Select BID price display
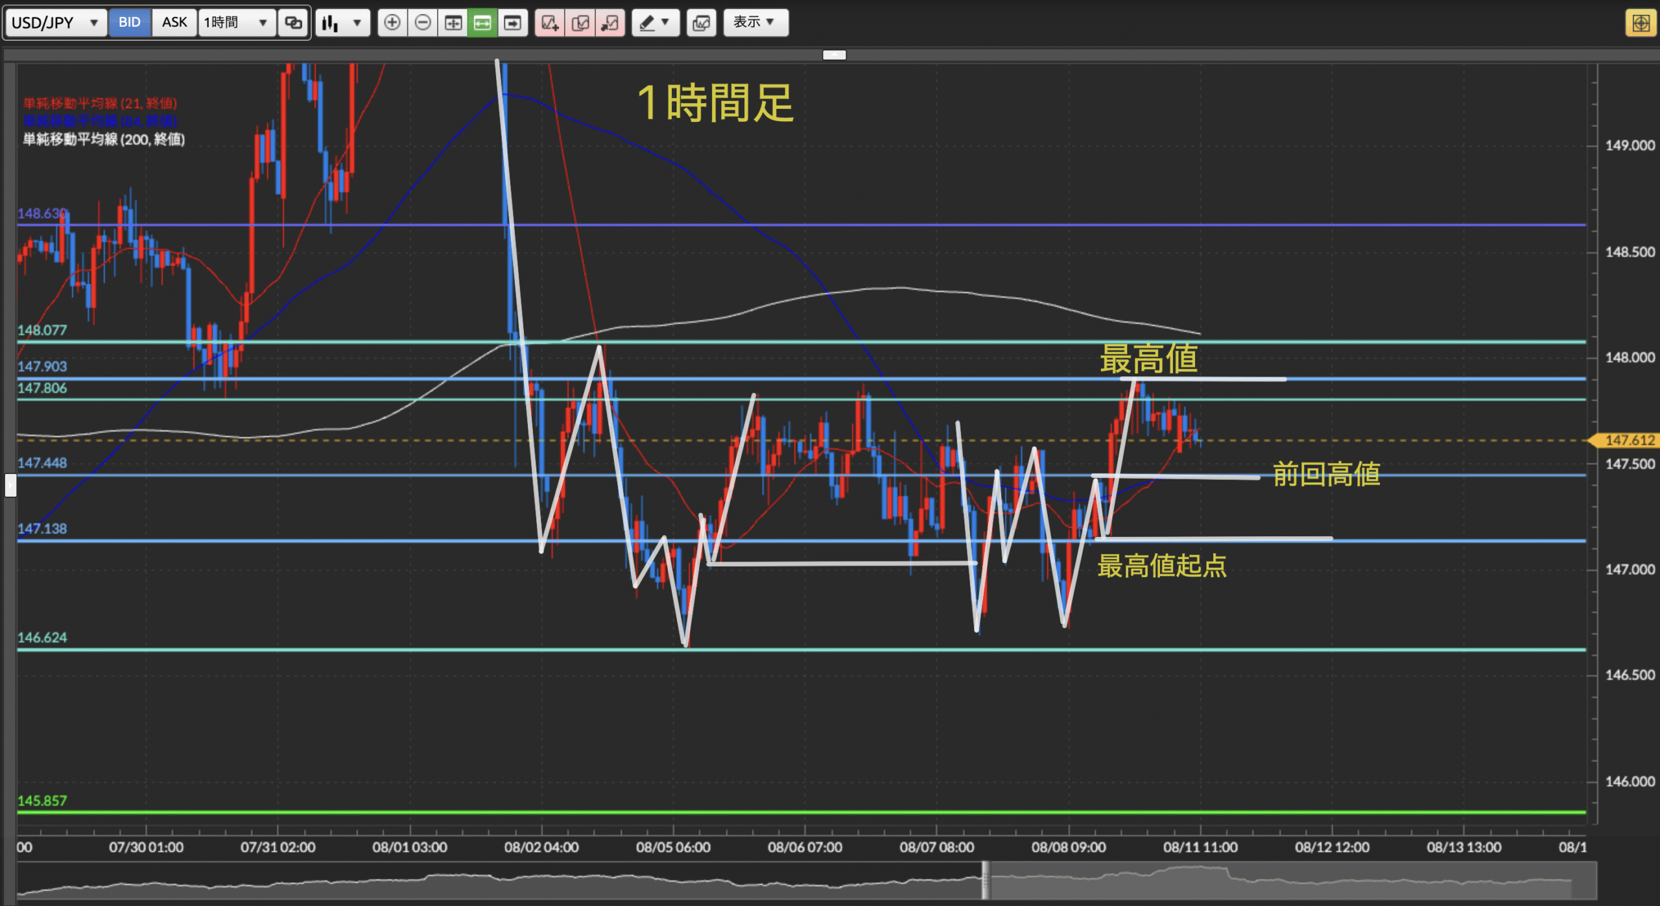Screen dimensions: 1660x906 tap(130, 23)
